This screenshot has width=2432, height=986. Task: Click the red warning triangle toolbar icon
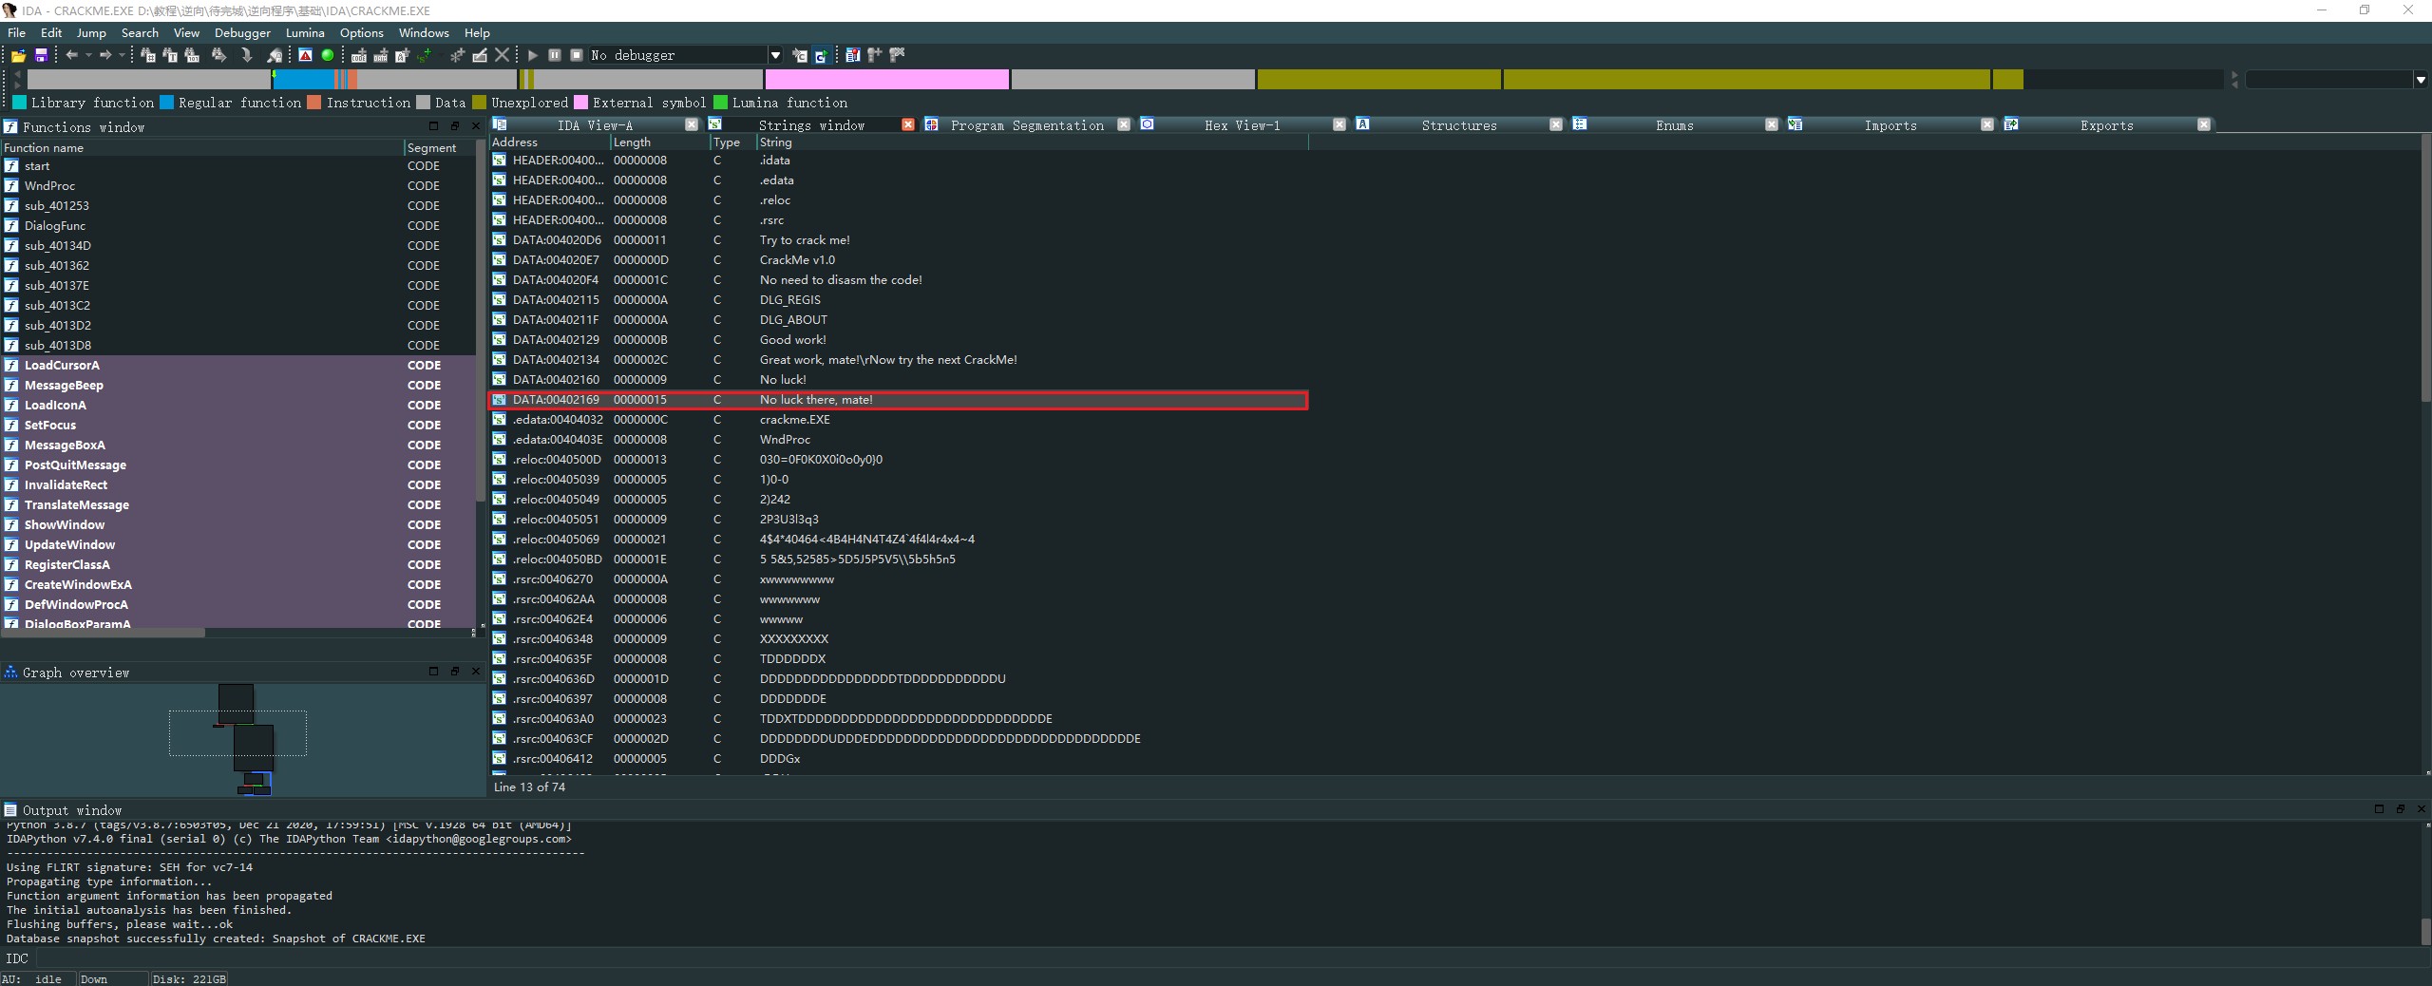pyautogui.click(x=305, y=55)
